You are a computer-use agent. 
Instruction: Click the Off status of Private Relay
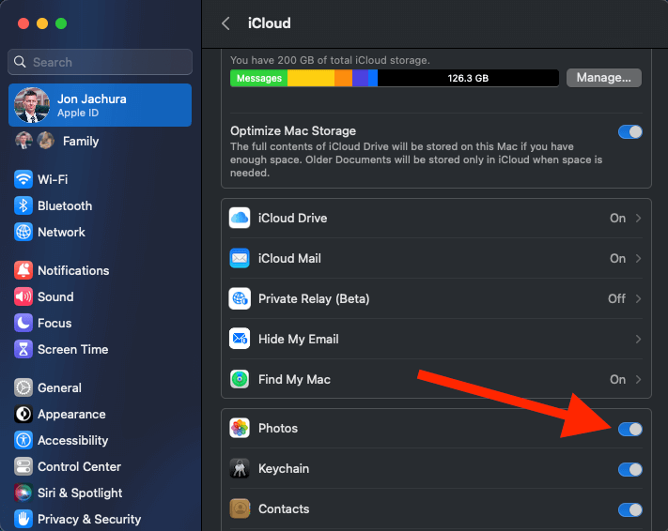(x=616, y=298)
